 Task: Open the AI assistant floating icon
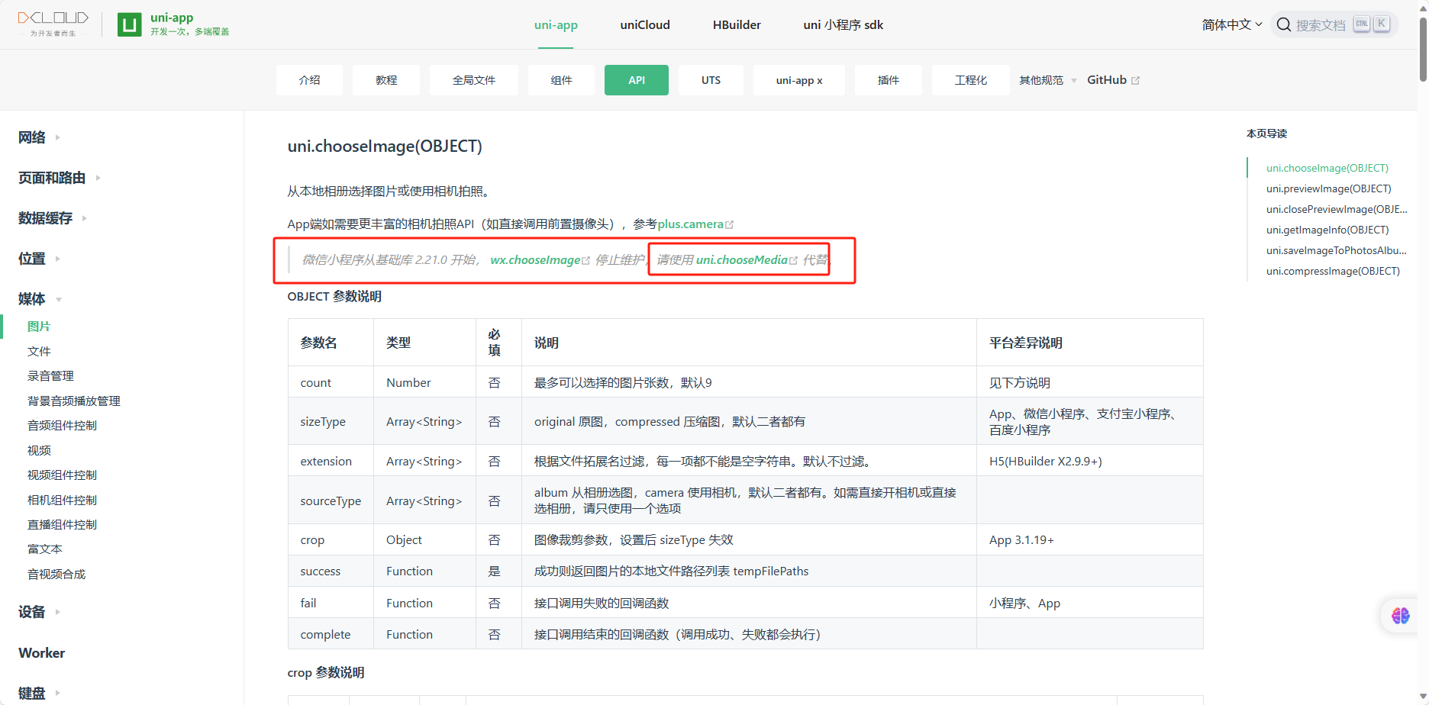coord(1400,615)
